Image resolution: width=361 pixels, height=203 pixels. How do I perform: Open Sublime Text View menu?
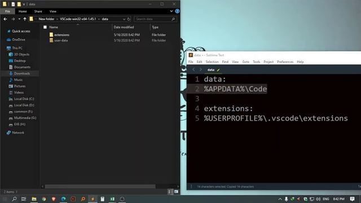235,62
